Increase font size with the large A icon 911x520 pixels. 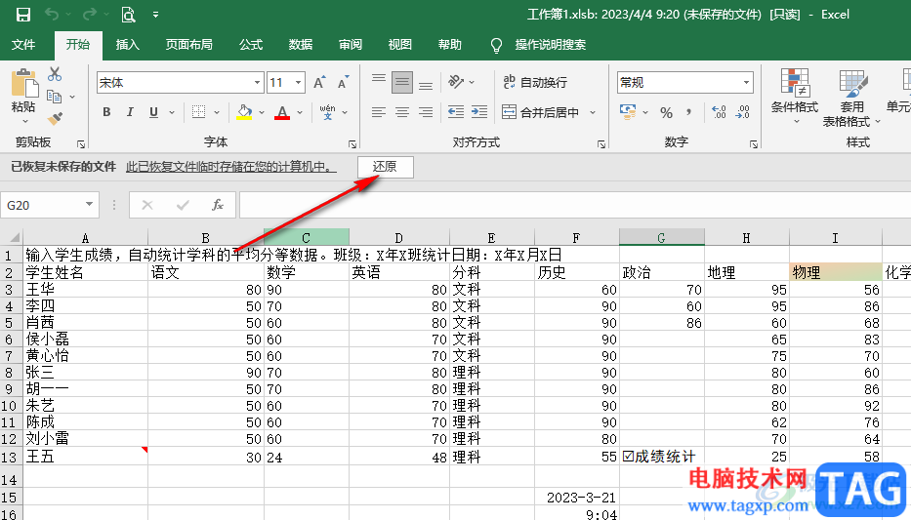319,82
